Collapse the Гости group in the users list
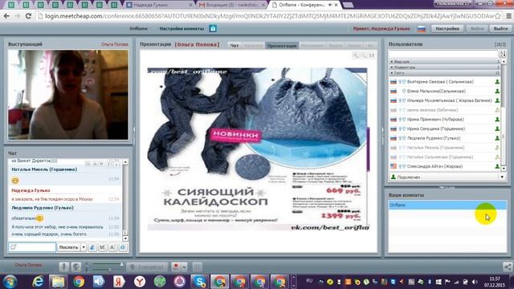This screenshot has height=289, width=514. pos(445,73)
